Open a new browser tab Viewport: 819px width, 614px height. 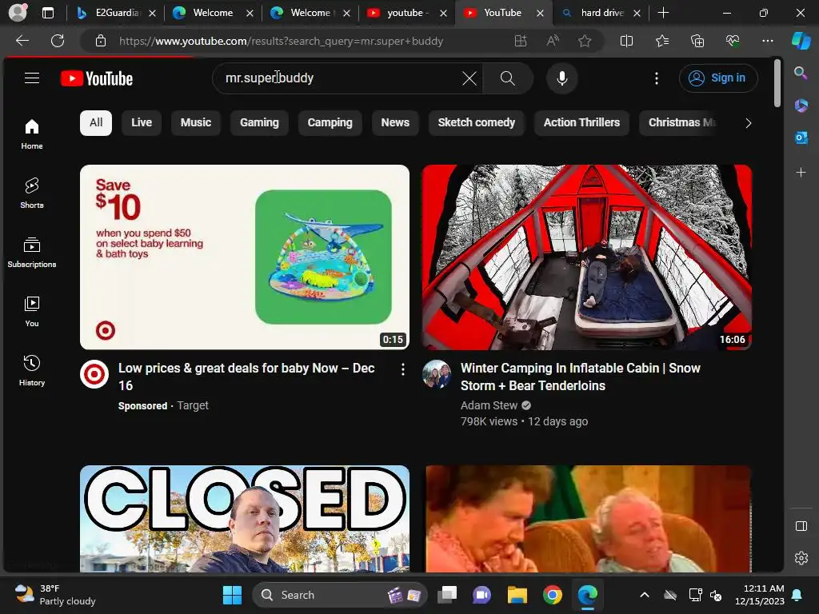pyautogui.click(x=663, y=13)
